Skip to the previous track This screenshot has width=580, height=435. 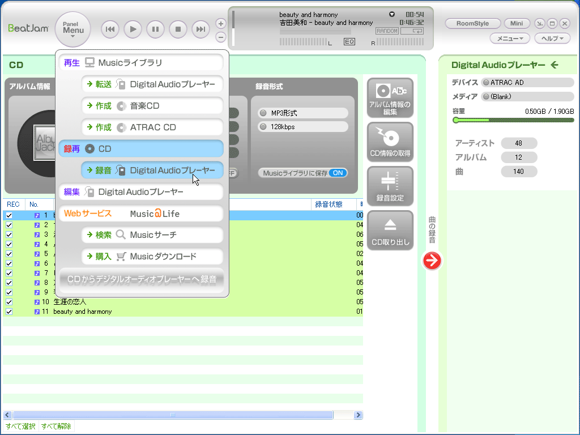click(110, 29)
